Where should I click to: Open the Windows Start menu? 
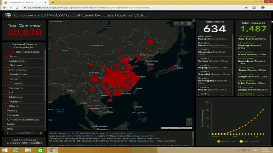point(5,150)
